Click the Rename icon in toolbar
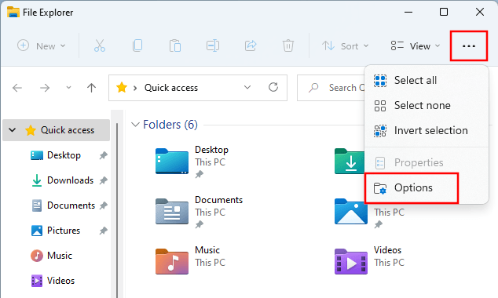Image resolution: width=498 pixels, height=298 pixels. tap(213, 46)
